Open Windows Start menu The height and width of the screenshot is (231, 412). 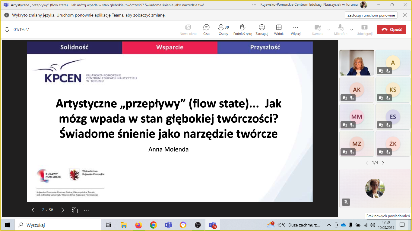[x=7, y=225]
